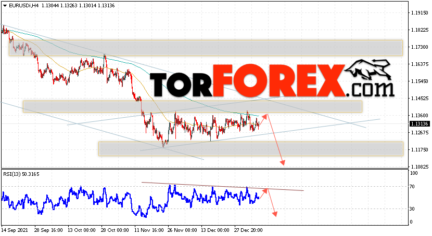Click the RSI(13) 50.3165 indicator label
Image resolution: width=432 pixels, height=236 pixels.
click(x=21, y=174)
